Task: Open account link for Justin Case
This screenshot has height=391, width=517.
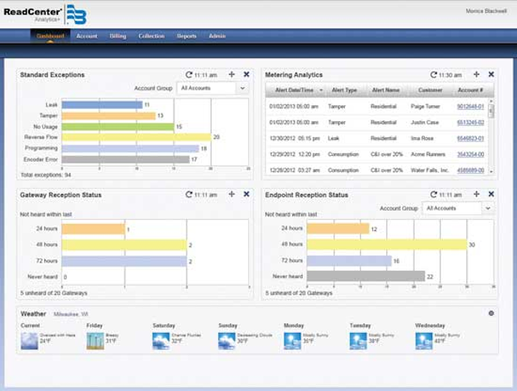Action: coord(470,122)
